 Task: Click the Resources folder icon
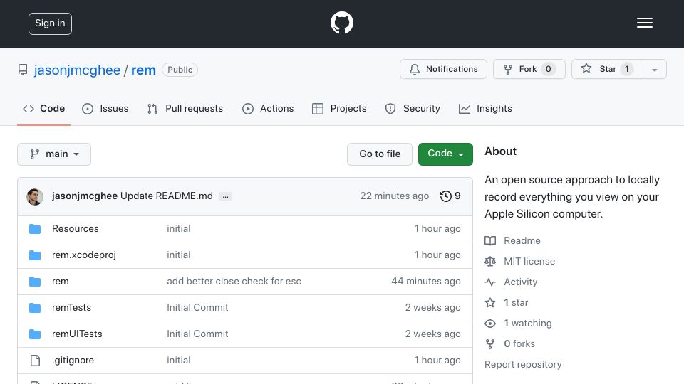pyautogui.click(x=35, y=229)
